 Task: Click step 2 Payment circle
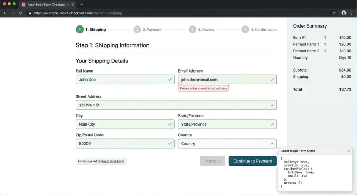[x=137, y=29]
